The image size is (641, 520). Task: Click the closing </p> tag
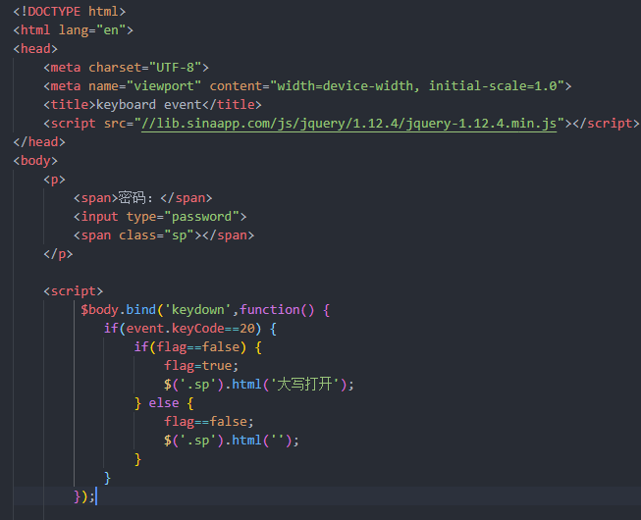pos(58,254)
